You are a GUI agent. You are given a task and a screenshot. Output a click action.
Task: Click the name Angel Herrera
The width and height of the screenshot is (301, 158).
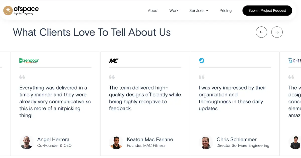tap(53, 139)
